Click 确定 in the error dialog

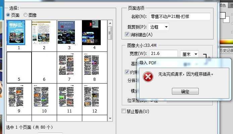point(185,91)
